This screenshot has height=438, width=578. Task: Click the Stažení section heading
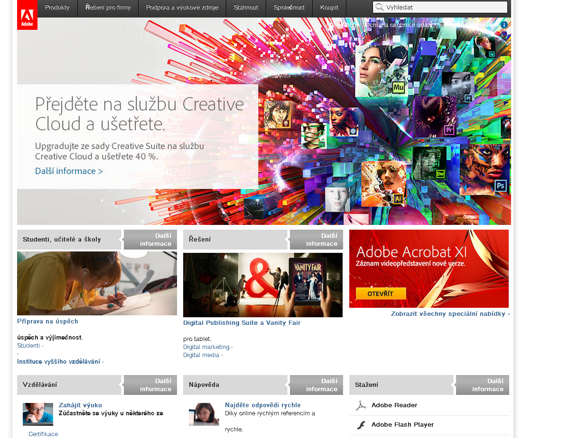[x=367, y=385]
